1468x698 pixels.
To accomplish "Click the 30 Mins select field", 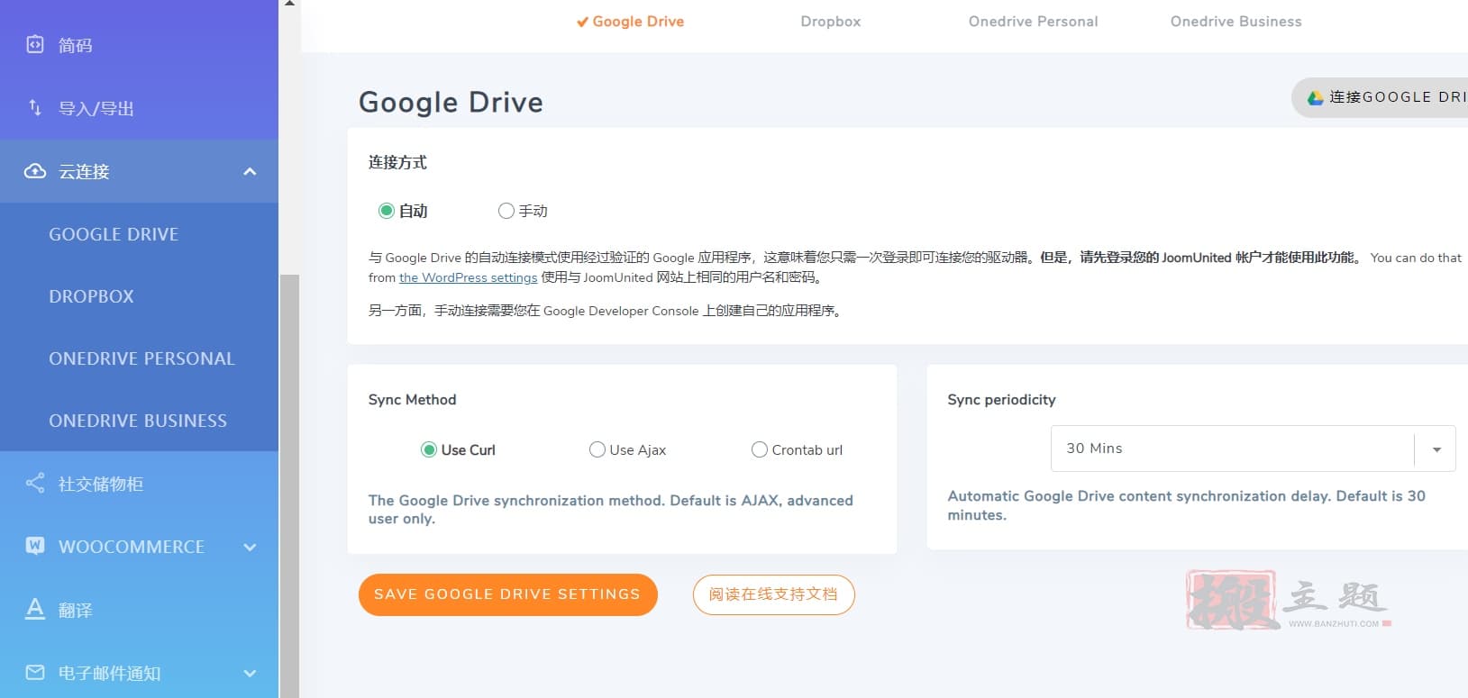I will pyautogui.click(x=1253, y=449).
